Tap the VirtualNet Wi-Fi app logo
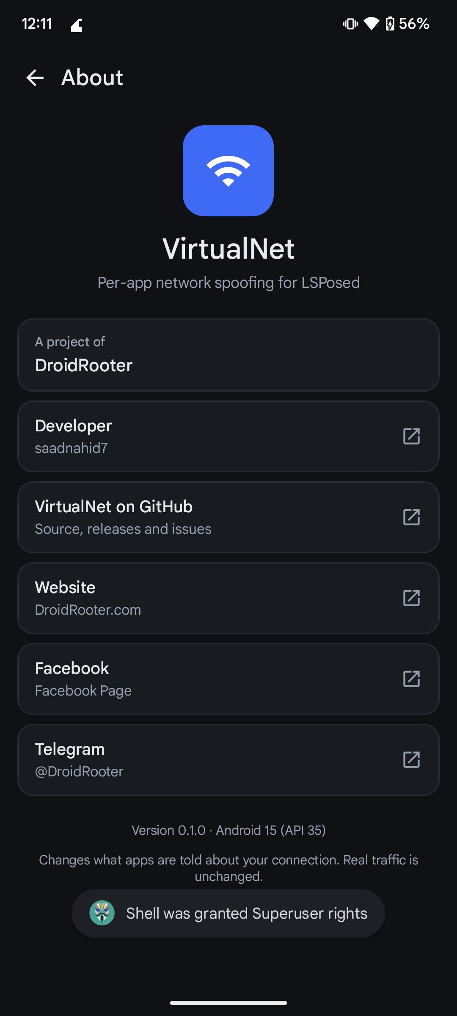This screenshot has width=457, height=1016. tap(228, 171)
